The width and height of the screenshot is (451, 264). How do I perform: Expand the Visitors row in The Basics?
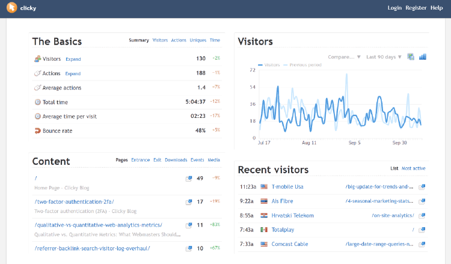(73, 59)
